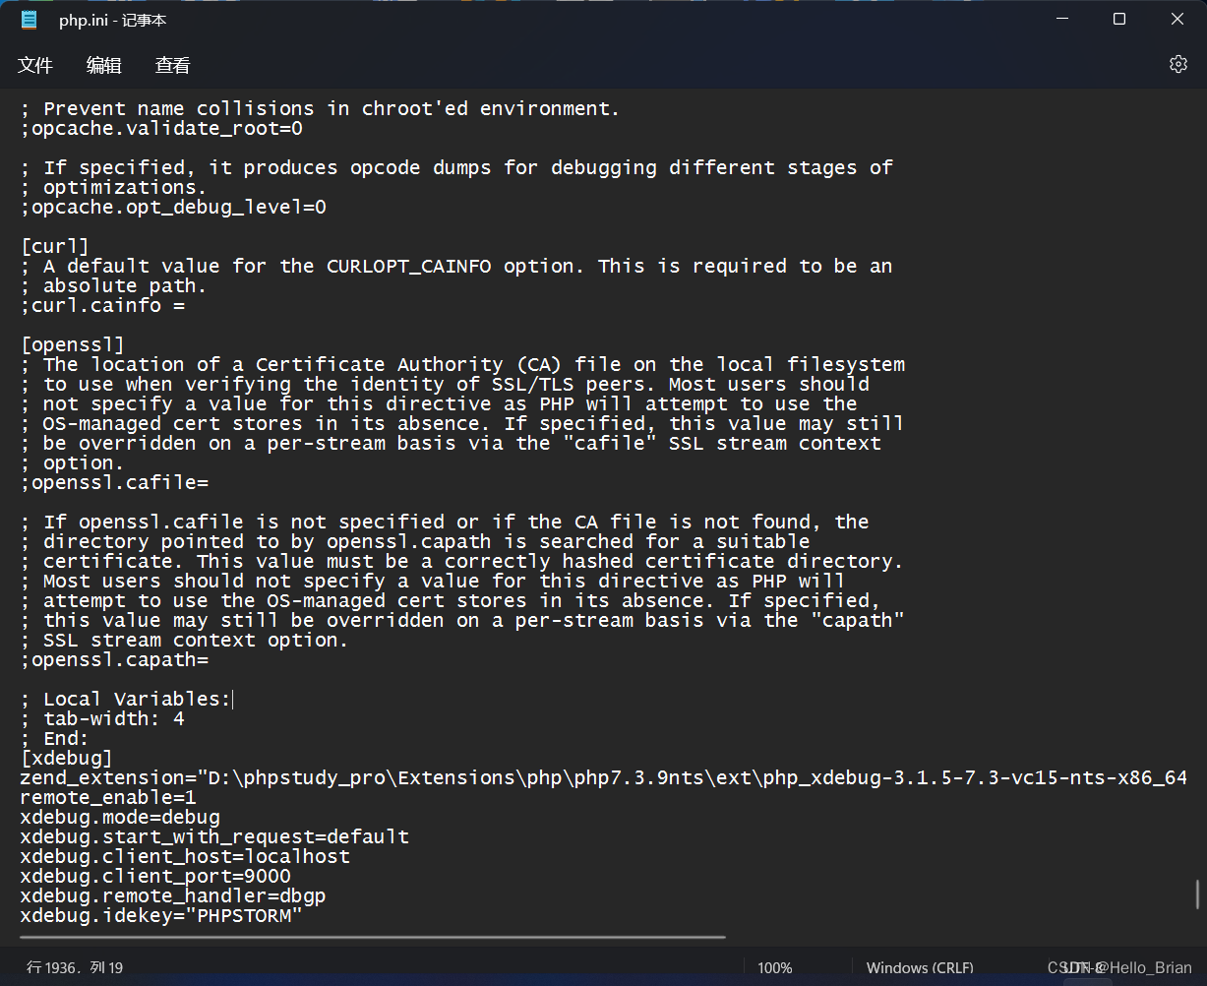
Task: Click the '[openssl]' section header
Action: pyautogui.click(x=73, y=344)
